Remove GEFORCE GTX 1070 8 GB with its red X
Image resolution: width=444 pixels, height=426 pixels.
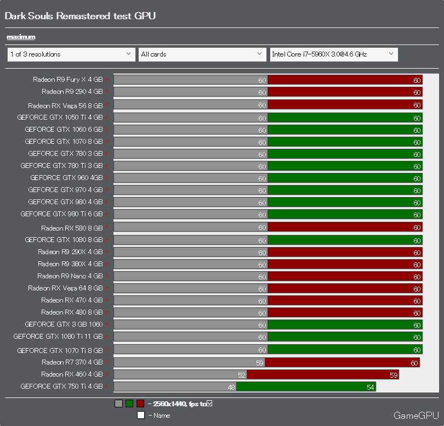click(107, 142)
